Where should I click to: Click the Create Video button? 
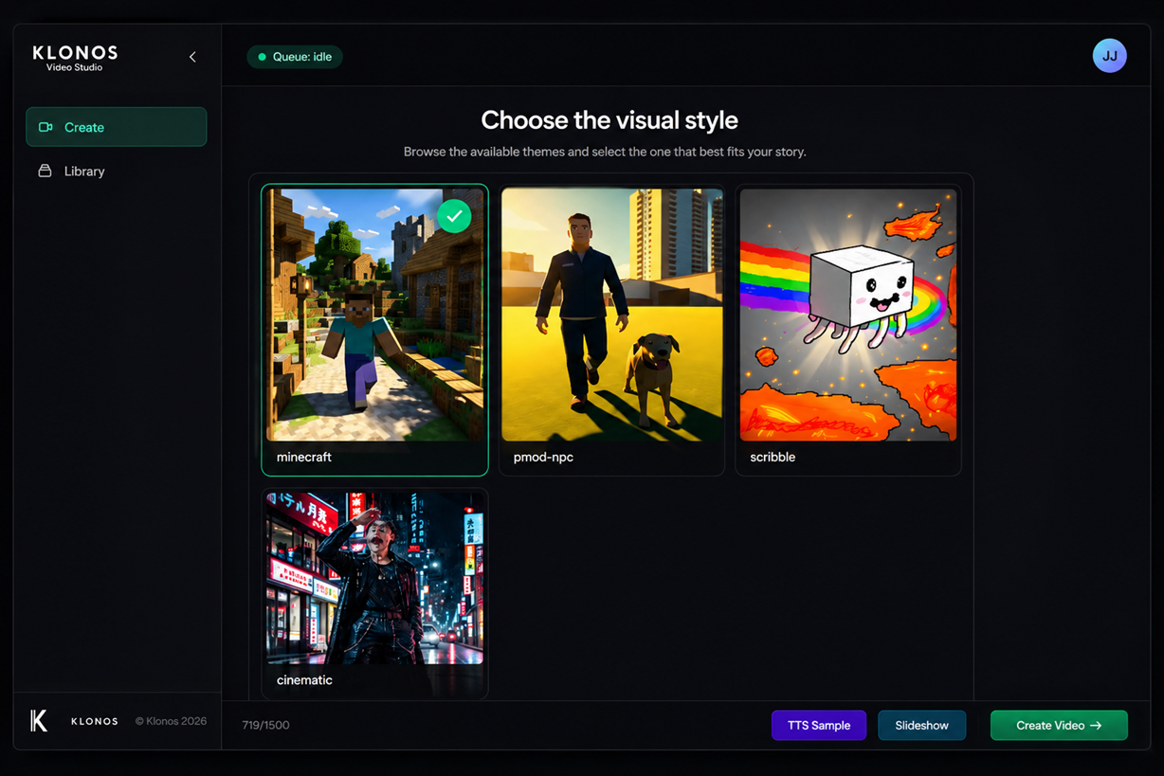click(1059, 726)
